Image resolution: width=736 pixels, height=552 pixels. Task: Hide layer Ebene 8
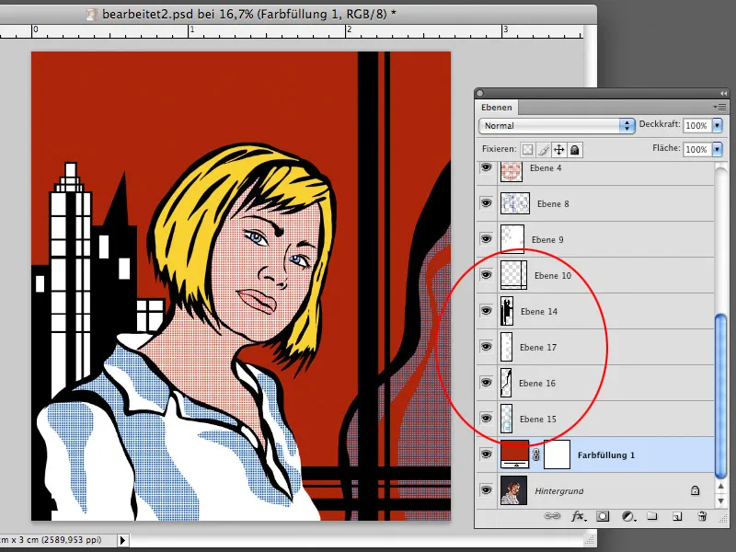487,203
